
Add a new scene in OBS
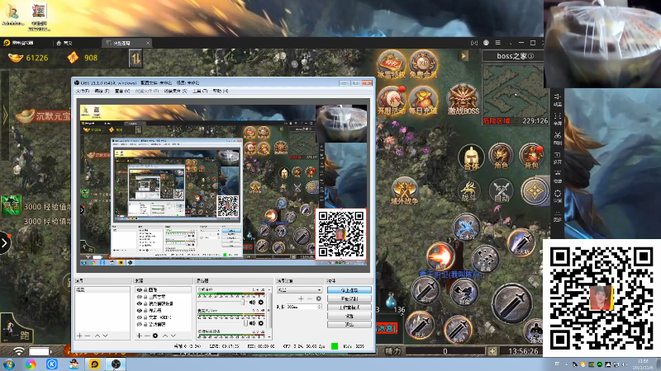[x=79, y=336]
